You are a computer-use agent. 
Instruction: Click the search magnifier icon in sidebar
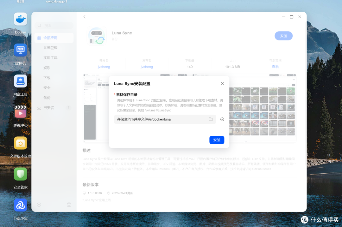(40, 26)
